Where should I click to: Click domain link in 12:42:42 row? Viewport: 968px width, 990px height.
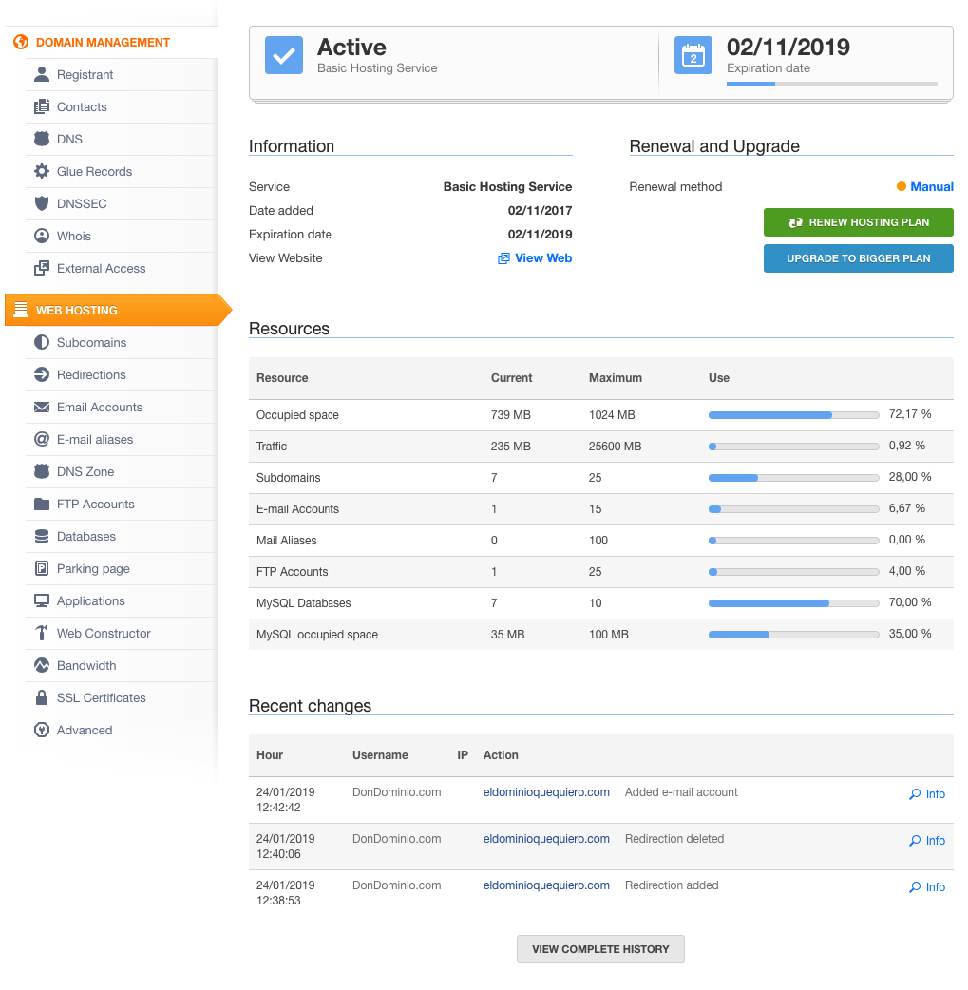coord(546,792)
